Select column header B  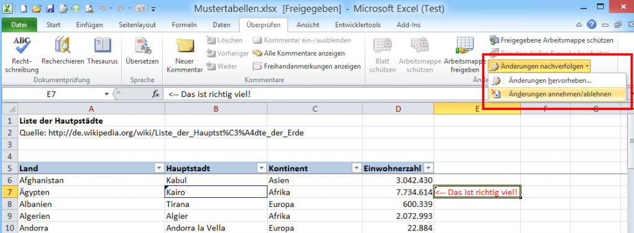tap(215, 108)
